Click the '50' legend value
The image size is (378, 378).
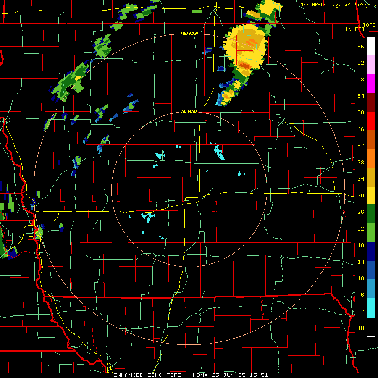point(361,112)
